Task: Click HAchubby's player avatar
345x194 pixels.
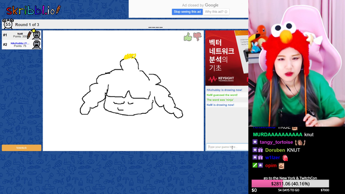Action: (37, 45)
